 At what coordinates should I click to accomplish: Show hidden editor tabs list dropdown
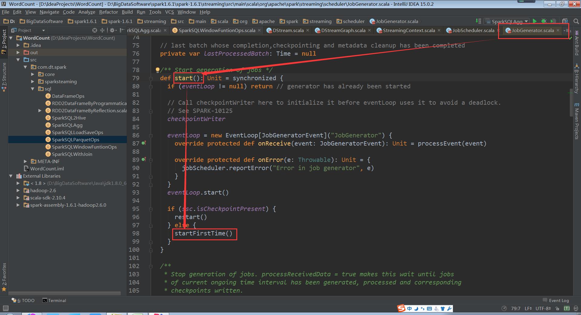click(567, 30)
